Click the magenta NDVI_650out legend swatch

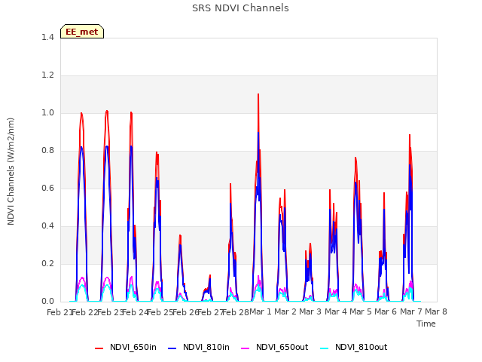(246, 348)
